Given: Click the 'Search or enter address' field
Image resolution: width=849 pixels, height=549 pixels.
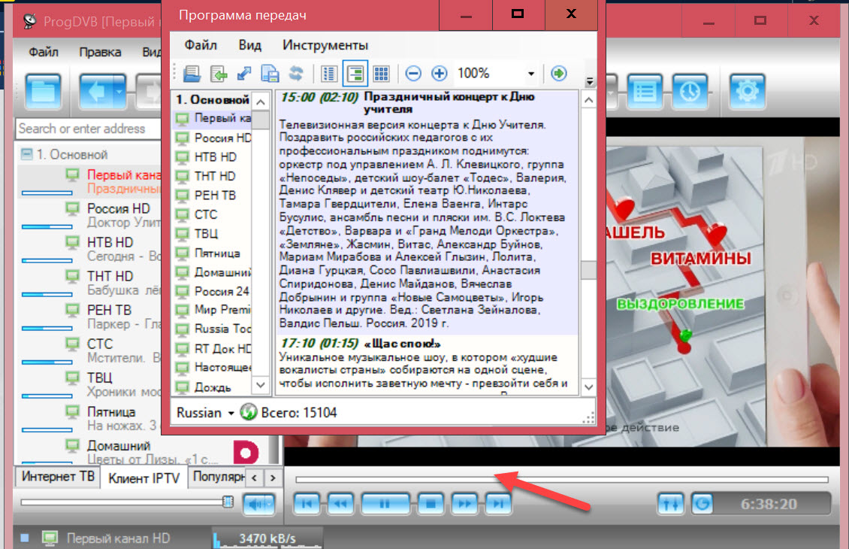Looking at the screenshot, I should 81,129.
